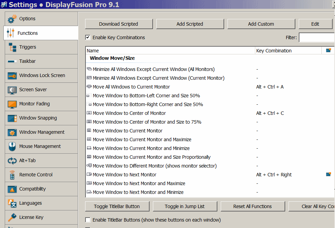Select the Remote Control icon

pos(12,175)
